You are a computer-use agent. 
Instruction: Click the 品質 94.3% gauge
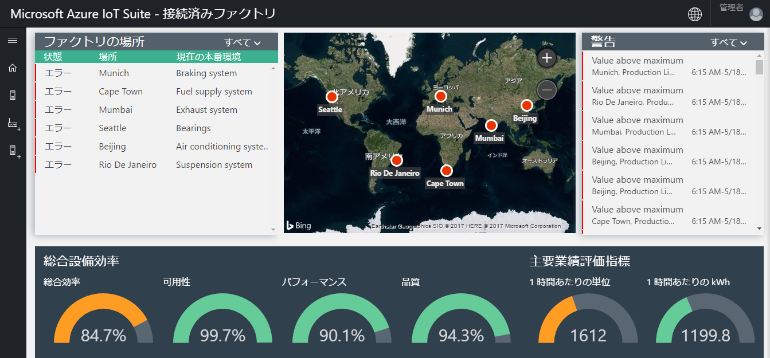pos(462,318)
